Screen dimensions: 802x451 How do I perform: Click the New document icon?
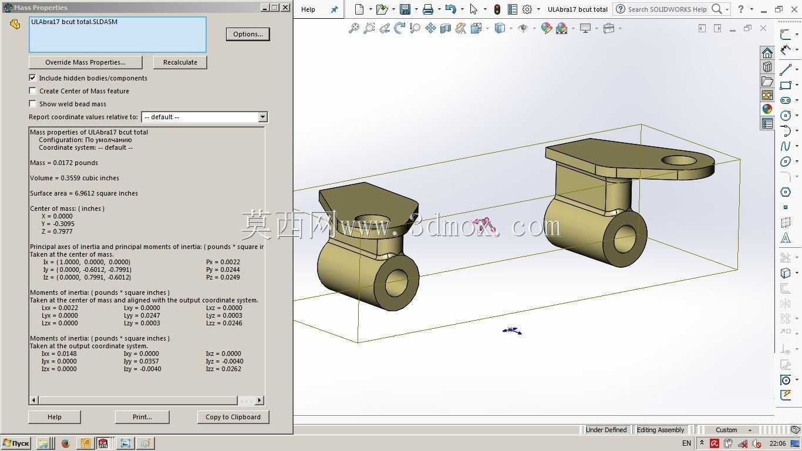(359, 9)
